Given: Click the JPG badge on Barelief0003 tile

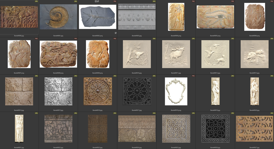Looking at the screenshot, I should (154, 1).
